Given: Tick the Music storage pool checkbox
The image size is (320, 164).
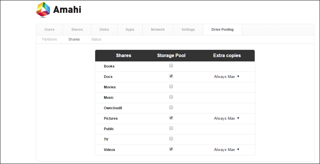Looking at the screenshot, I should pos(171,97).
